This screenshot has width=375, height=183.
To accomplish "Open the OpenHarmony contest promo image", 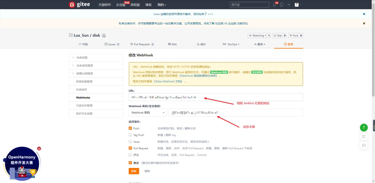I will click(x=22, y=163).
